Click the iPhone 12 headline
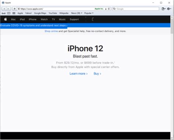The height and width of the screenshot is (140, 174). pyautogui.click(x=85, y=48)
